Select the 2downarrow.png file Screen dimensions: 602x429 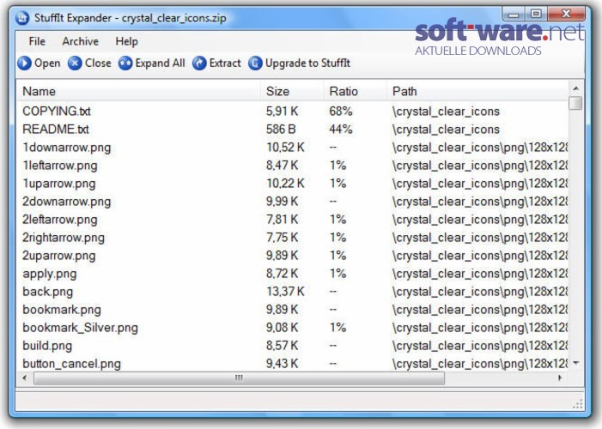[66, 202]
